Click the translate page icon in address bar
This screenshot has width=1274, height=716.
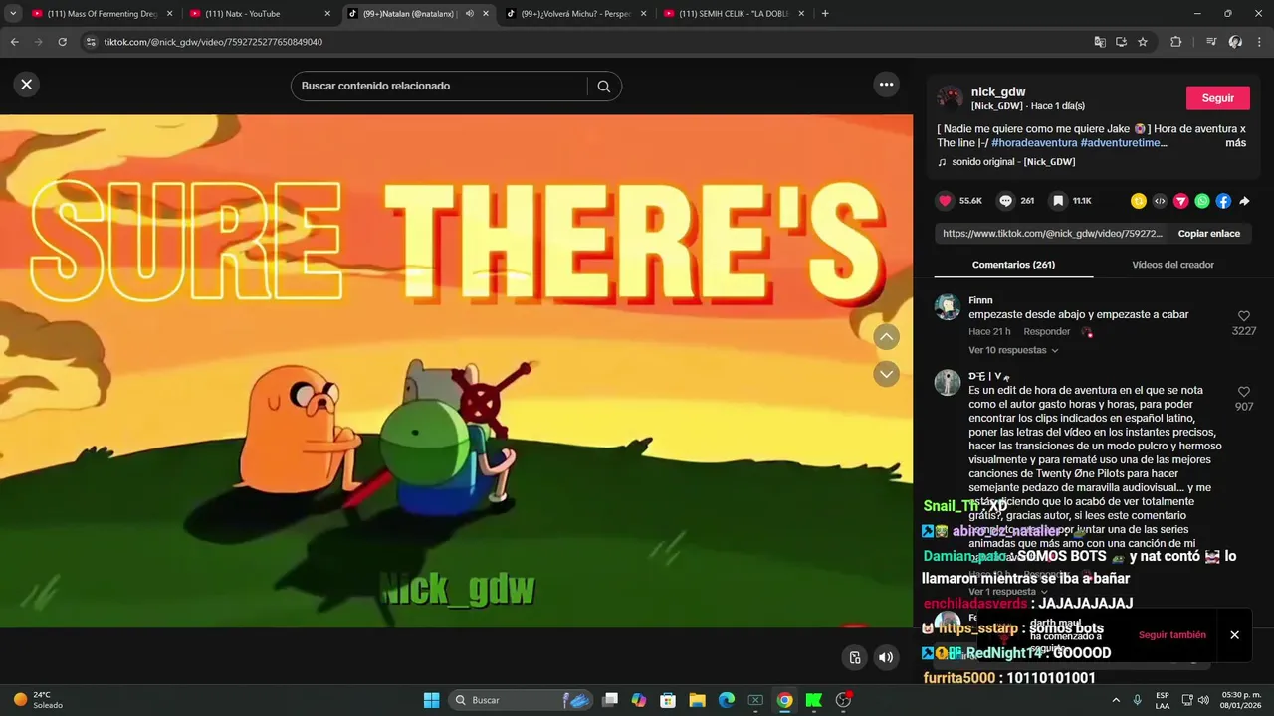click(1100, 42)
